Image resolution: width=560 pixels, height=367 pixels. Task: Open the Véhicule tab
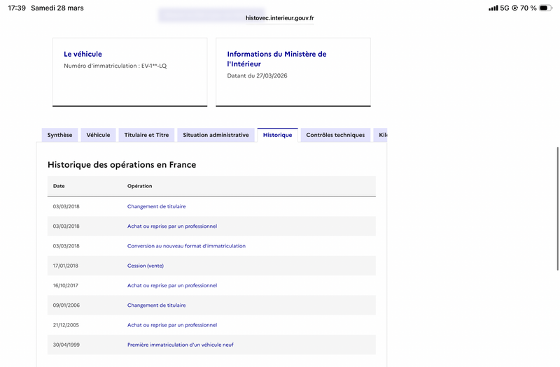98,135
